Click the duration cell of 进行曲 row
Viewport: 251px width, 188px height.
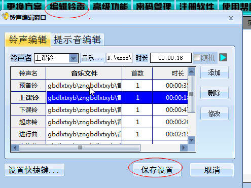point(170,134)
